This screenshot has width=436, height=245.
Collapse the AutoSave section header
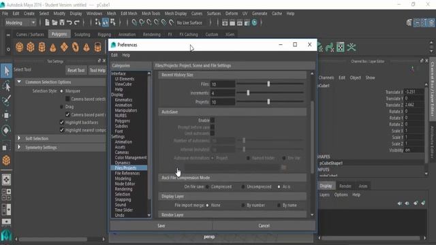coord(232,112)
